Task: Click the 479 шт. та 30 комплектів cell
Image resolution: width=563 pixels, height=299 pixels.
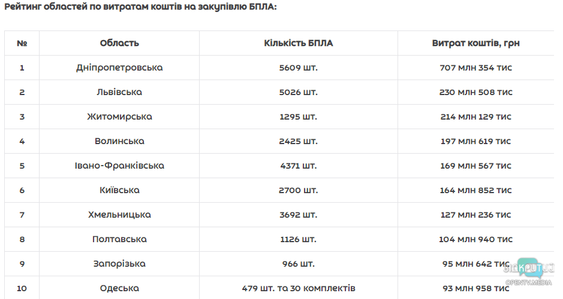Action: pos(298,288)
